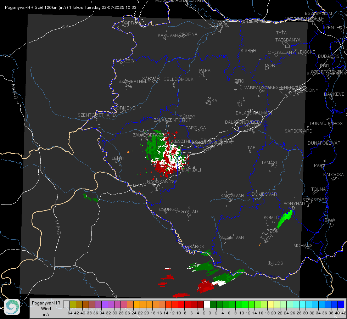The image size is (347, 319).
Task: Select the BONYHAD label
Action: click(x=294, y=204)
